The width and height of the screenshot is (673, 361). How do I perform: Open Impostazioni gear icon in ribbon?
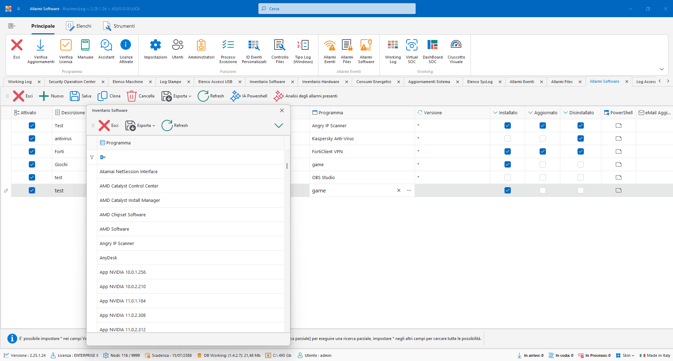(155, 45)
